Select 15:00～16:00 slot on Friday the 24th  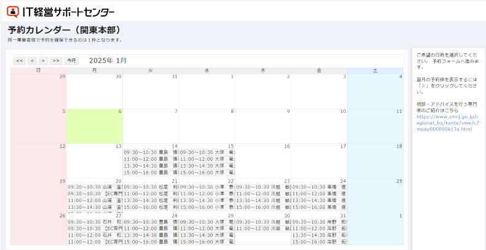[x=319, y=207]
